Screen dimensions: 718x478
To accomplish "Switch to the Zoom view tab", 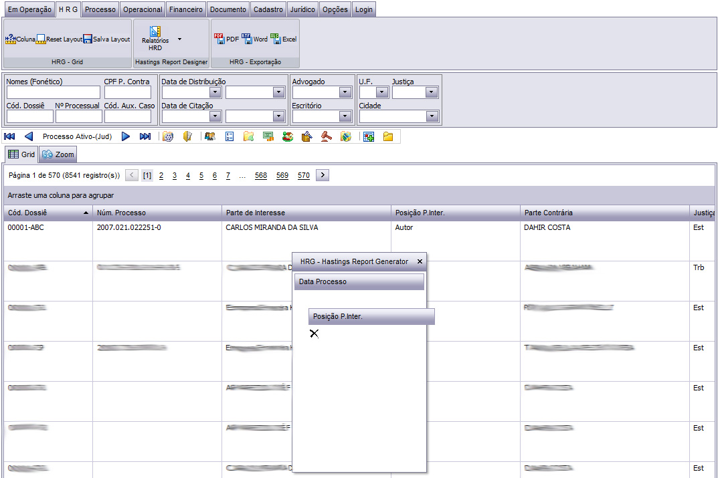I will pyautogui.click(x=58, y=154).
